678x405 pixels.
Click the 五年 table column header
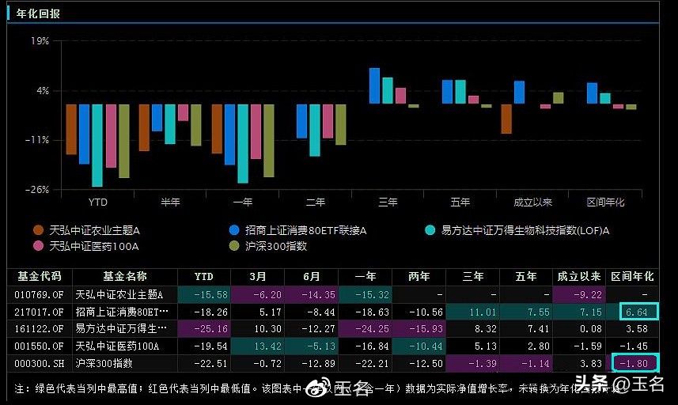[x=526, y=277]
